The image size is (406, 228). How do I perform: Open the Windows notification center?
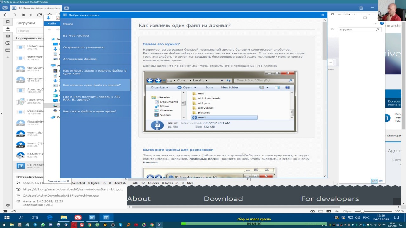coord(396,218)
